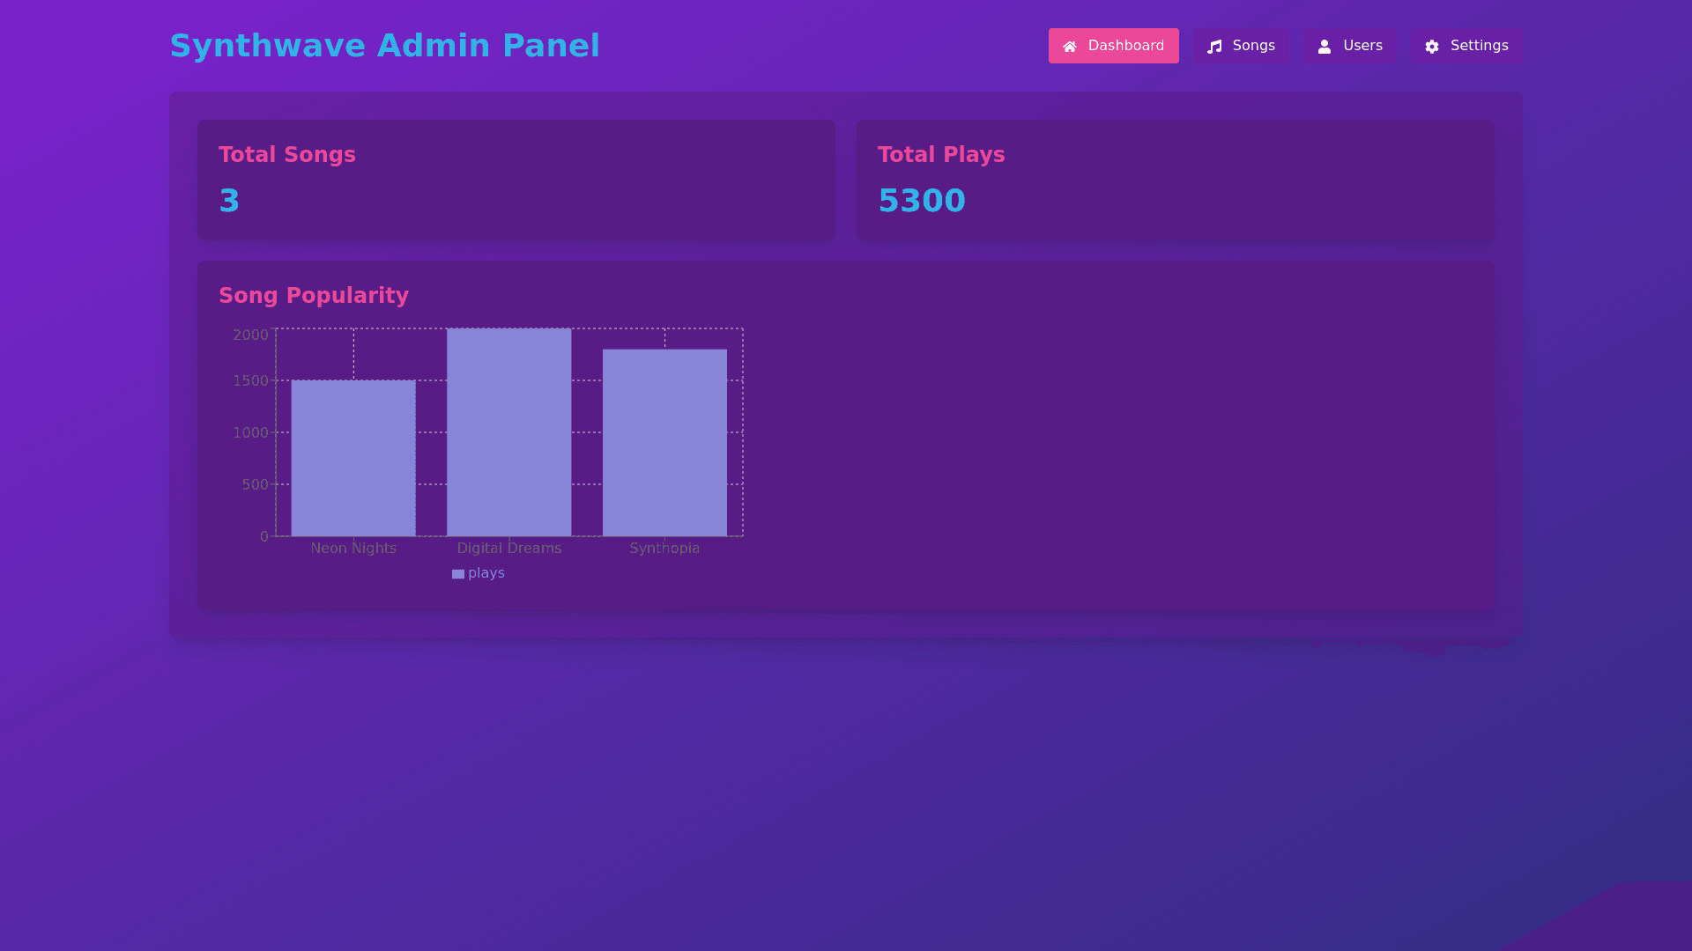Click the Digital Dreams axis label

click(508, 549)
